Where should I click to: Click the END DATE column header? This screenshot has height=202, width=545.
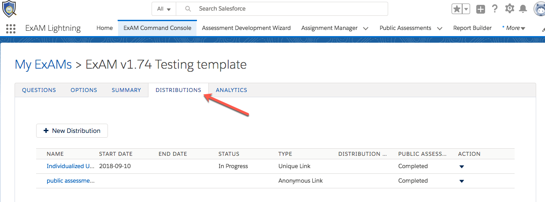173,154
